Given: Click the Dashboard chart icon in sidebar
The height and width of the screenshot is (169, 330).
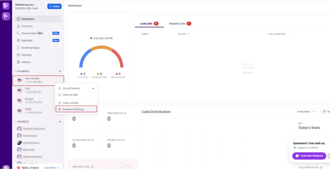Looking at the screenshot, I should [x=18, y=19].
